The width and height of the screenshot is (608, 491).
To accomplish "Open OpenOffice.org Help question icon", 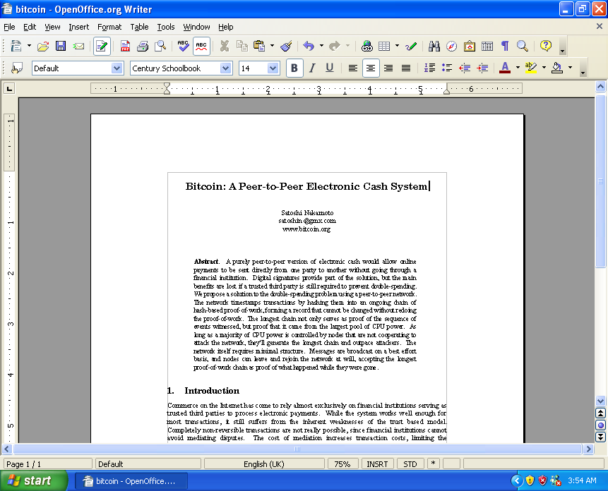I will pos(546,46).
